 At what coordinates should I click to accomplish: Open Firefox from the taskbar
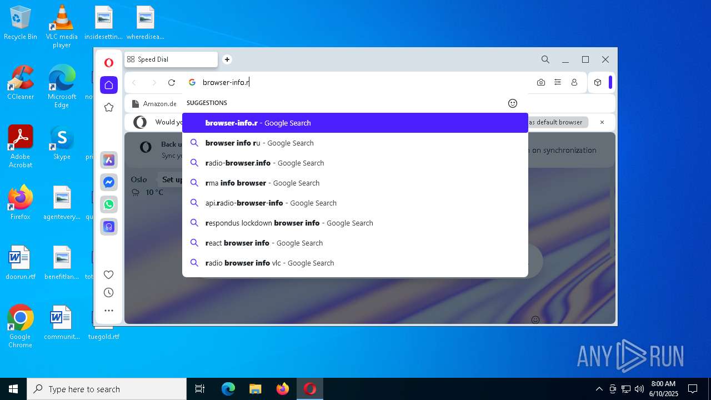coord(283,389)
